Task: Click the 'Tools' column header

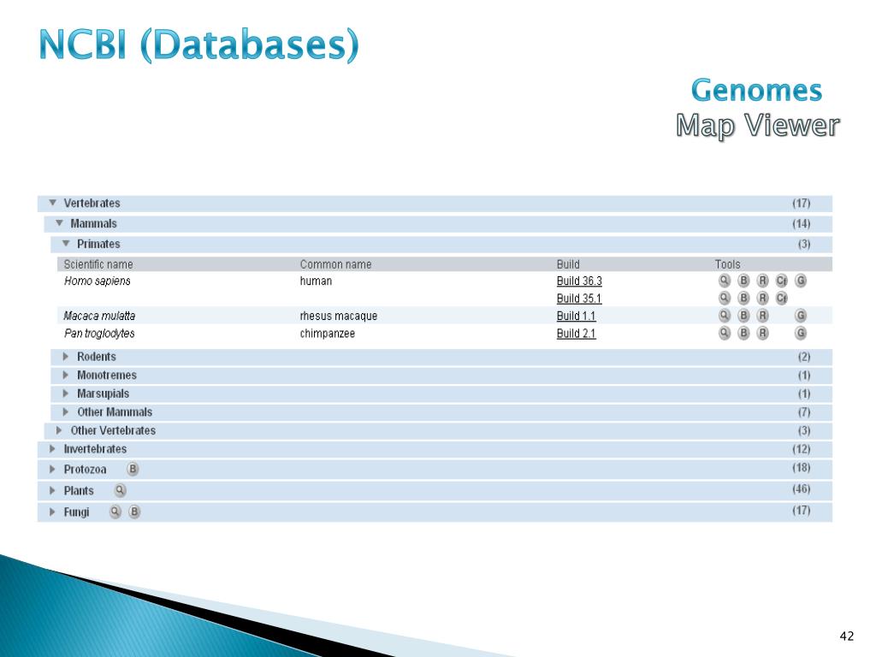Action: pos(727,264)
